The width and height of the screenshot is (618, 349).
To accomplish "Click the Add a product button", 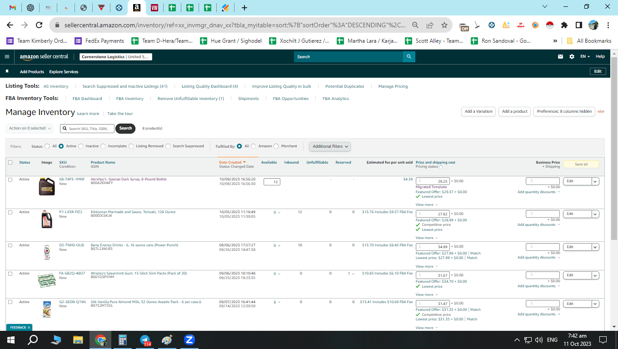I will [515, 112].
